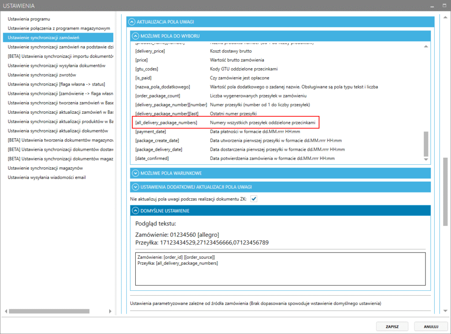Select Ustawienie połączenia z programem magazynowym
451x334 pixels.
[59, 28]
